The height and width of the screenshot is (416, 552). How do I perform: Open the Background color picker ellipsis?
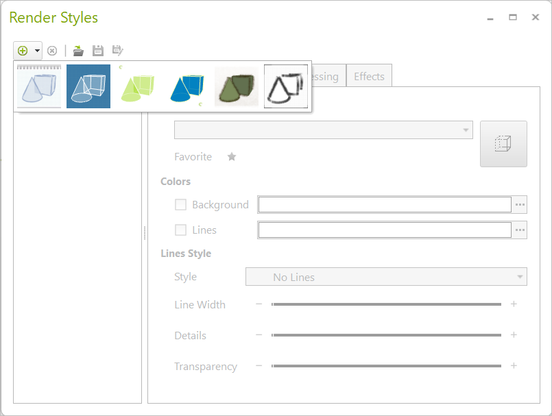(x=519, y=204)
